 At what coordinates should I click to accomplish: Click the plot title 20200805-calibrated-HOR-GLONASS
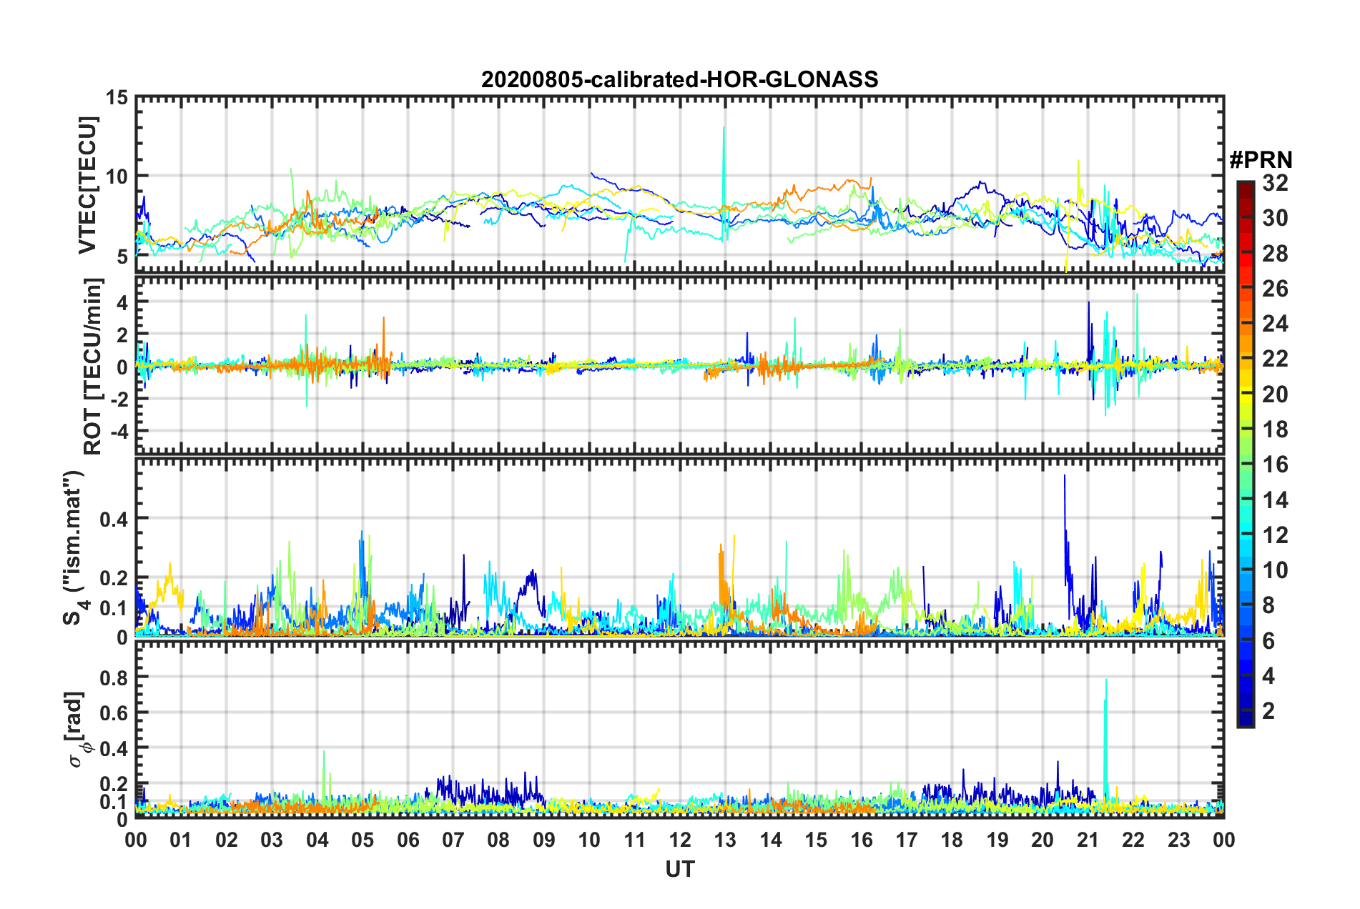(x=679, y=79)
